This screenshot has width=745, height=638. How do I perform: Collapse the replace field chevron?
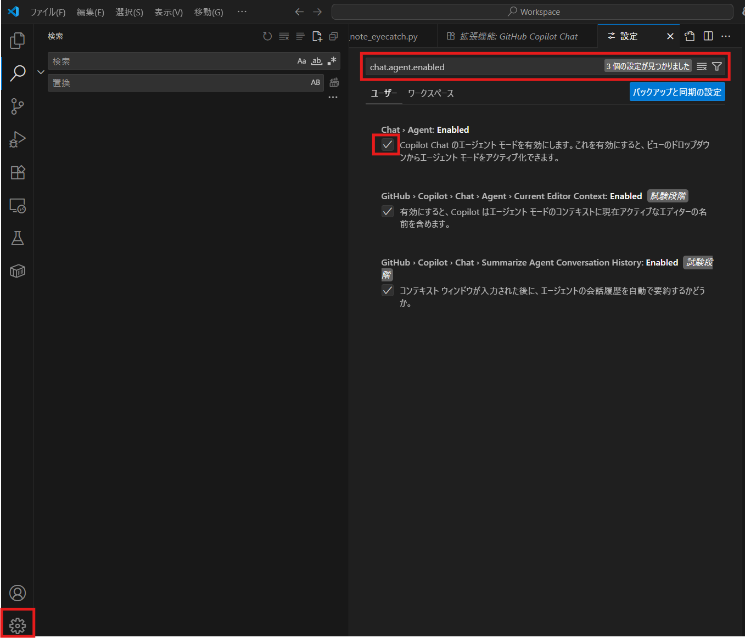click(x=41, y=72)
